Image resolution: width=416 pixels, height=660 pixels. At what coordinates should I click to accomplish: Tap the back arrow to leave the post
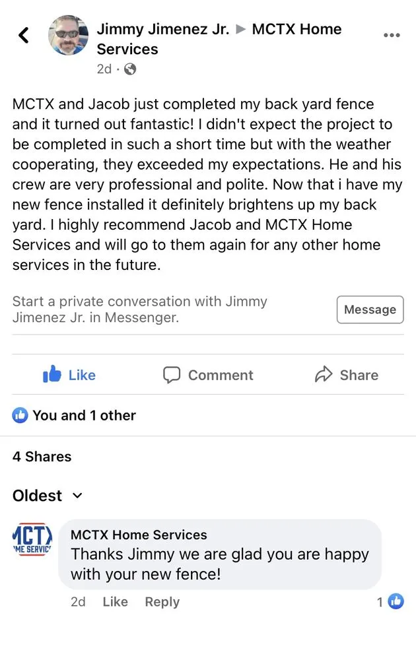point(24,35)
